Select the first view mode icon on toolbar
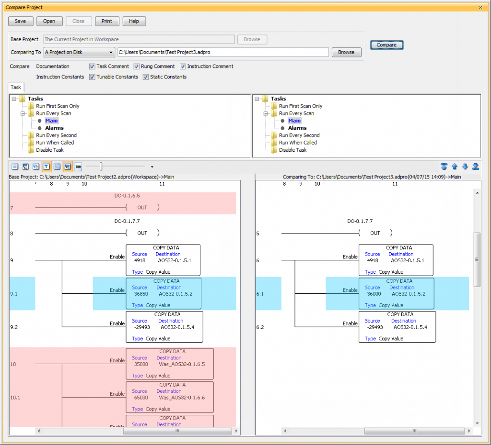Screen dimensions: 491x445 pos(14,167)
